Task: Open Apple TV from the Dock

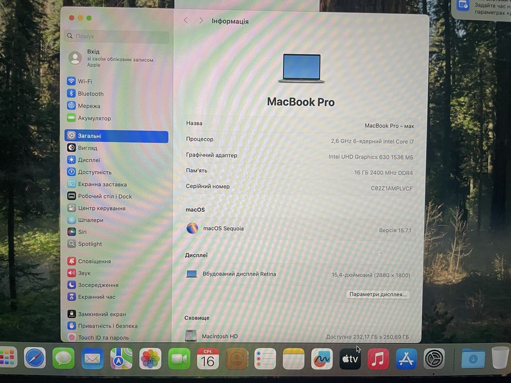Action: coord(350,359)
